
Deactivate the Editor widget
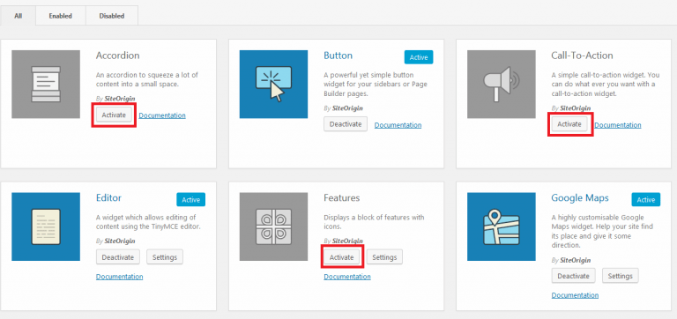[118, 257]
